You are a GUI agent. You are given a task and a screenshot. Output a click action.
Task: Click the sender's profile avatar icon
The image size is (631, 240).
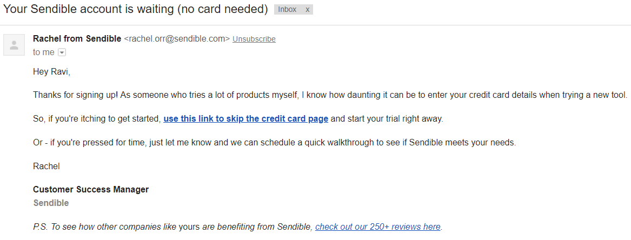(x=14, y=45)
